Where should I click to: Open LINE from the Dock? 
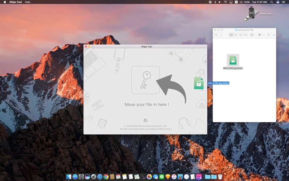click(161, 177)
